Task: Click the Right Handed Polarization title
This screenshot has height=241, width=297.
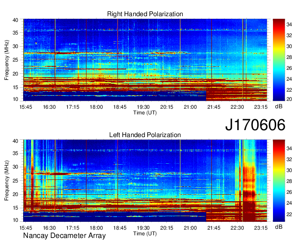Action: (x=145, y=14)
